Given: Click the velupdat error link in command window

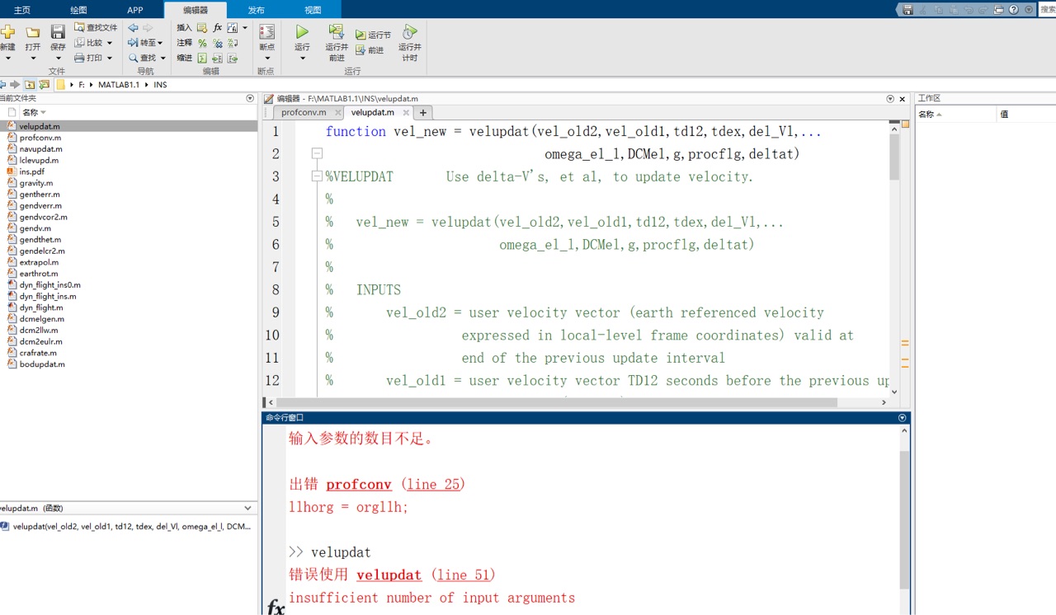Looking at the screenshot, I should [389, 575].
